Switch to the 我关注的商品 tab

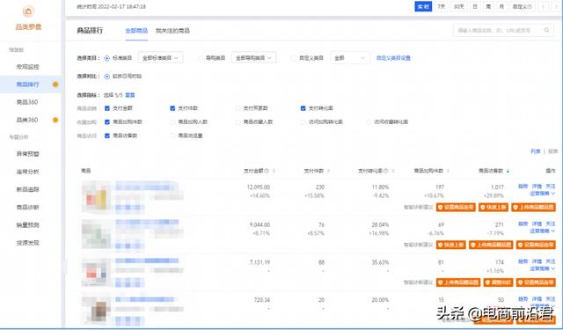pos(172,31)
